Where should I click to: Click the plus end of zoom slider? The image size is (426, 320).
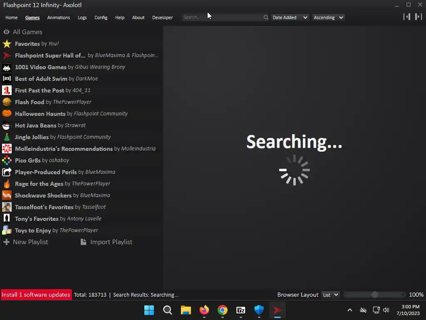402,295
